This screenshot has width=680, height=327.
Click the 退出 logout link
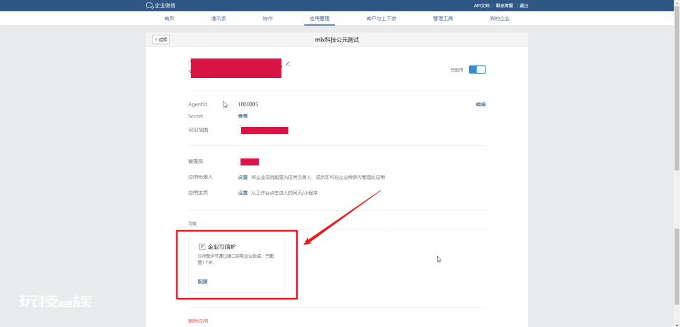pos(524,6)
